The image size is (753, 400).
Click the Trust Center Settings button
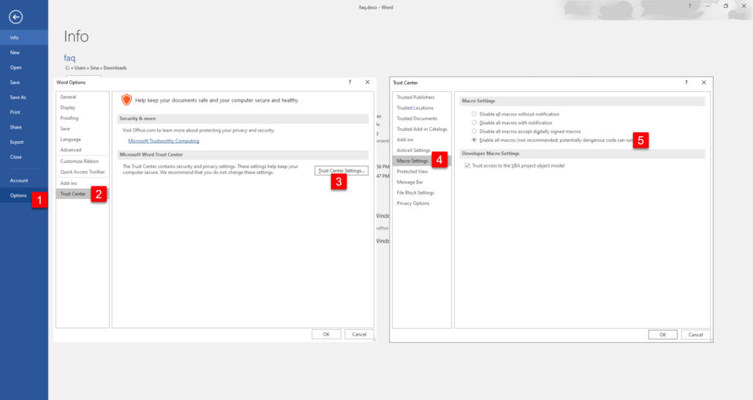pos(341,170)
